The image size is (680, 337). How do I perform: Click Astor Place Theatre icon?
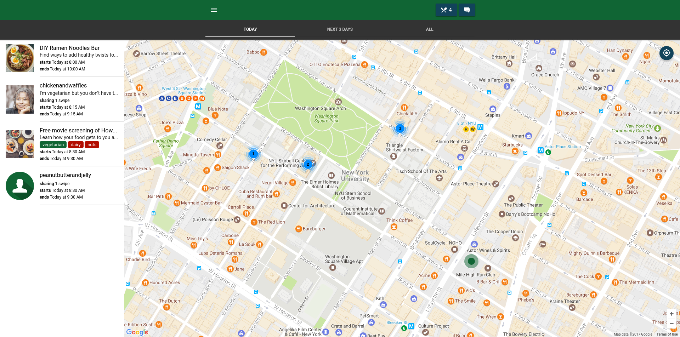tap(495, 184)
